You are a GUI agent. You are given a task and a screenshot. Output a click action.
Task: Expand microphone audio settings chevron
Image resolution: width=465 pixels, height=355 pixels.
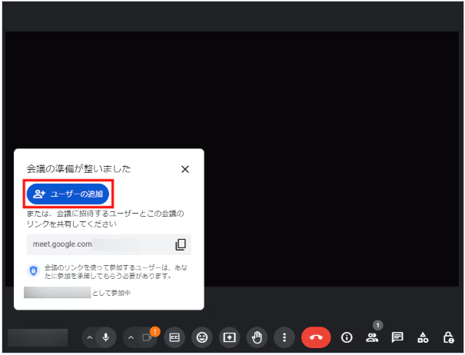tap(89, 337)
